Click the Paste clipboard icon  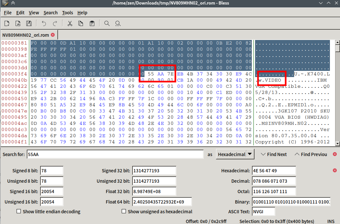pyautogui.click(x=92, y=23)
